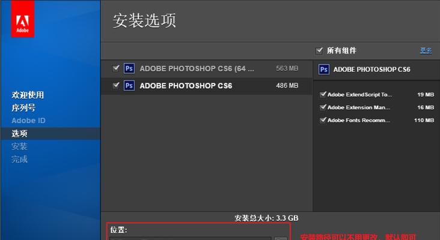This screenshot has height=240, width=440.
Task: Click the Ps icon beside the 486 MB Photoshop CS6
Action: [x=129, y=86]
